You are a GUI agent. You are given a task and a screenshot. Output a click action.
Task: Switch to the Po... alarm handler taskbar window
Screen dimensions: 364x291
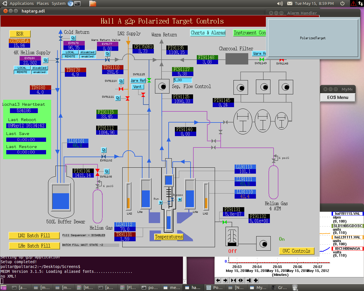(215, 288)
